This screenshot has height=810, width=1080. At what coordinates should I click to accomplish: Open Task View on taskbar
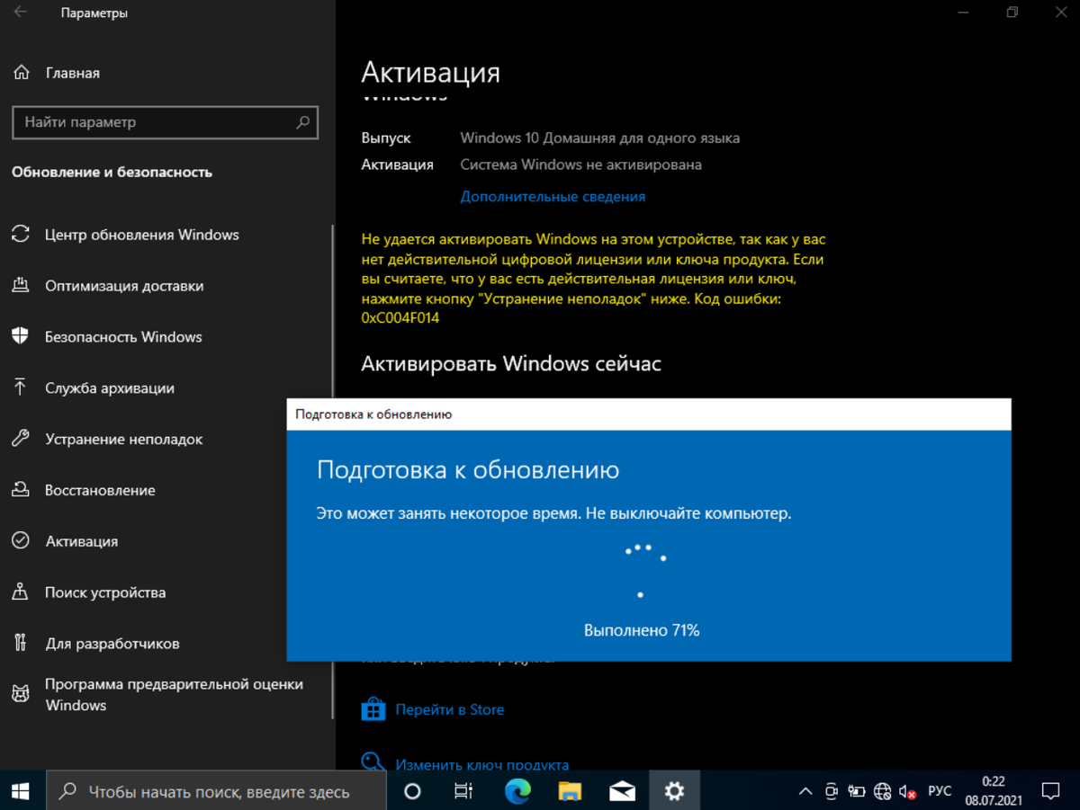tap(463, 791)
